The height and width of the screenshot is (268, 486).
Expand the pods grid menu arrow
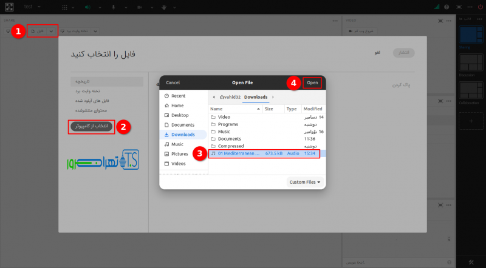73,7
